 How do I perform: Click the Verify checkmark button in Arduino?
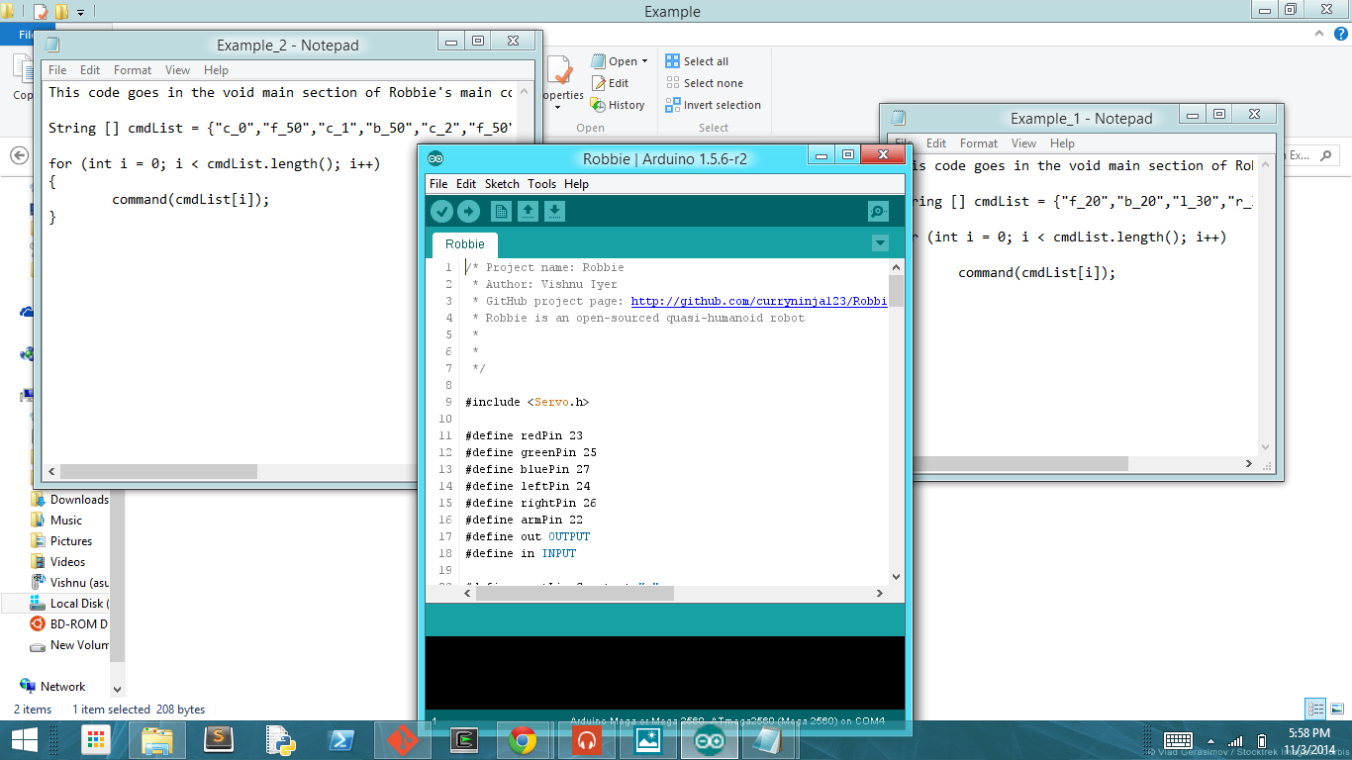[x=441, y=211]
